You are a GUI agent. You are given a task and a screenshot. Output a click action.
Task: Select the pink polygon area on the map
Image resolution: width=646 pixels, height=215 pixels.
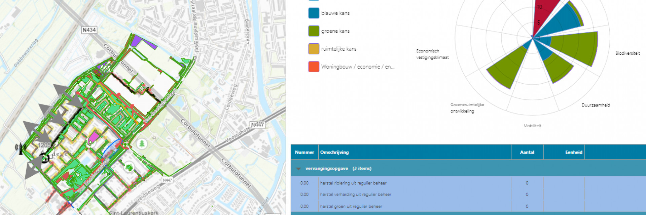[94, 137]
